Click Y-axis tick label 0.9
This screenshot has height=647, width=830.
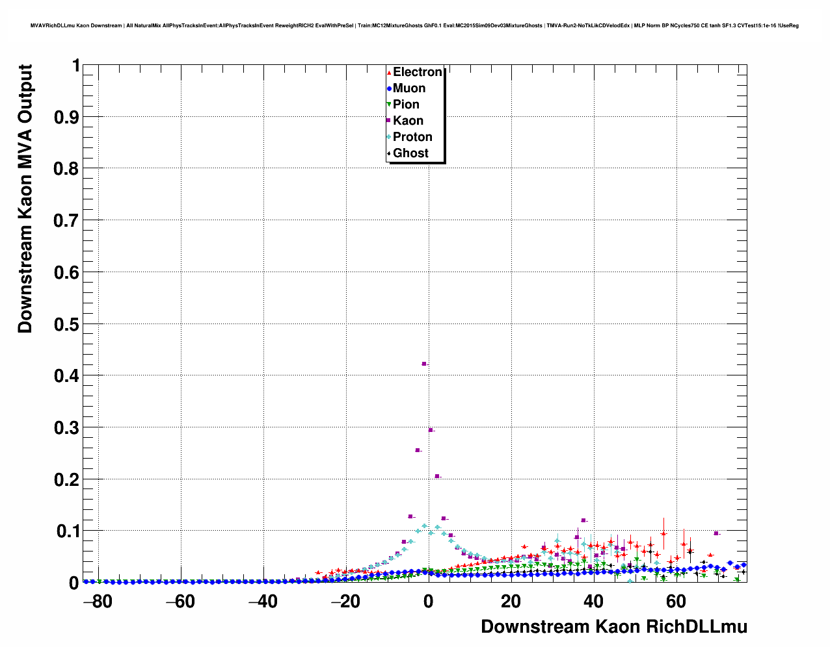68,117
